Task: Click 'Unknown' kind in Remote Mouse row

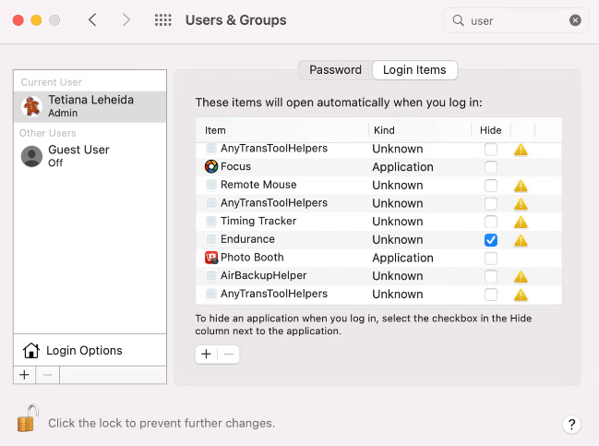Action: [398, 186]
